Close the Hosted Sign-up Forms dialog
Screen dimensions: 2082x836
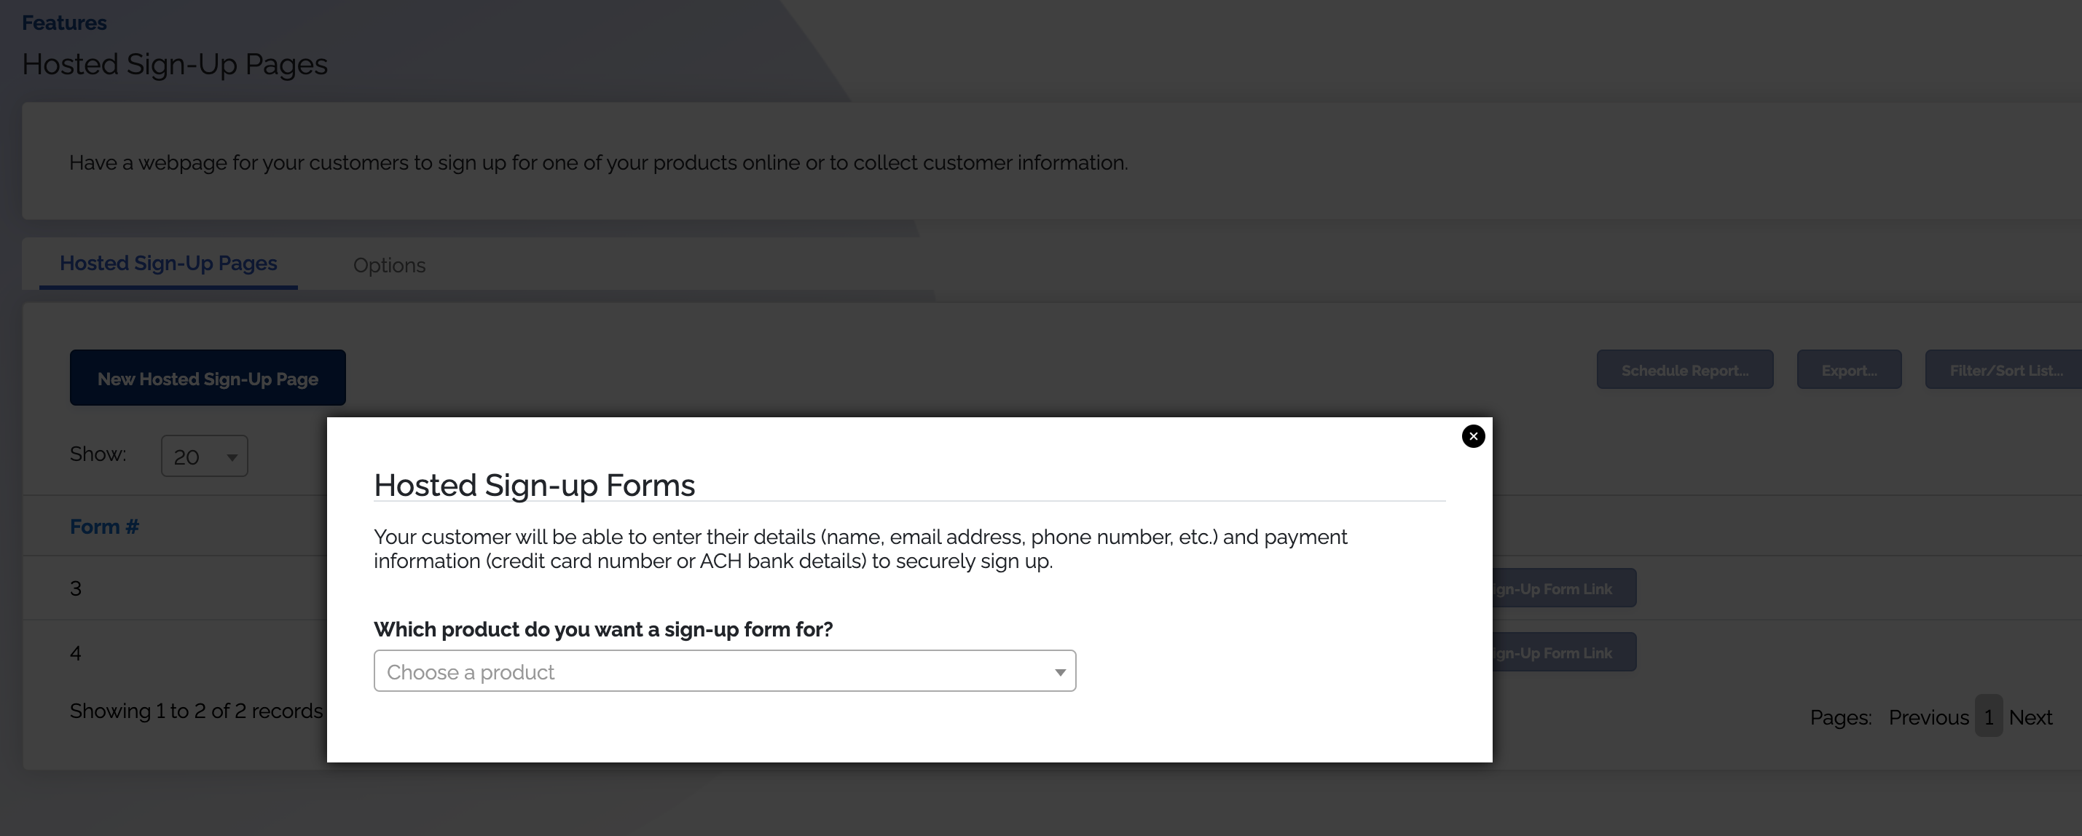(x=1472, y=436)
